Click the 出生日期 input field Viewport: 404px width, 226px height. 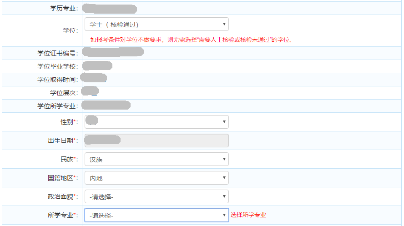pos(157,141)
